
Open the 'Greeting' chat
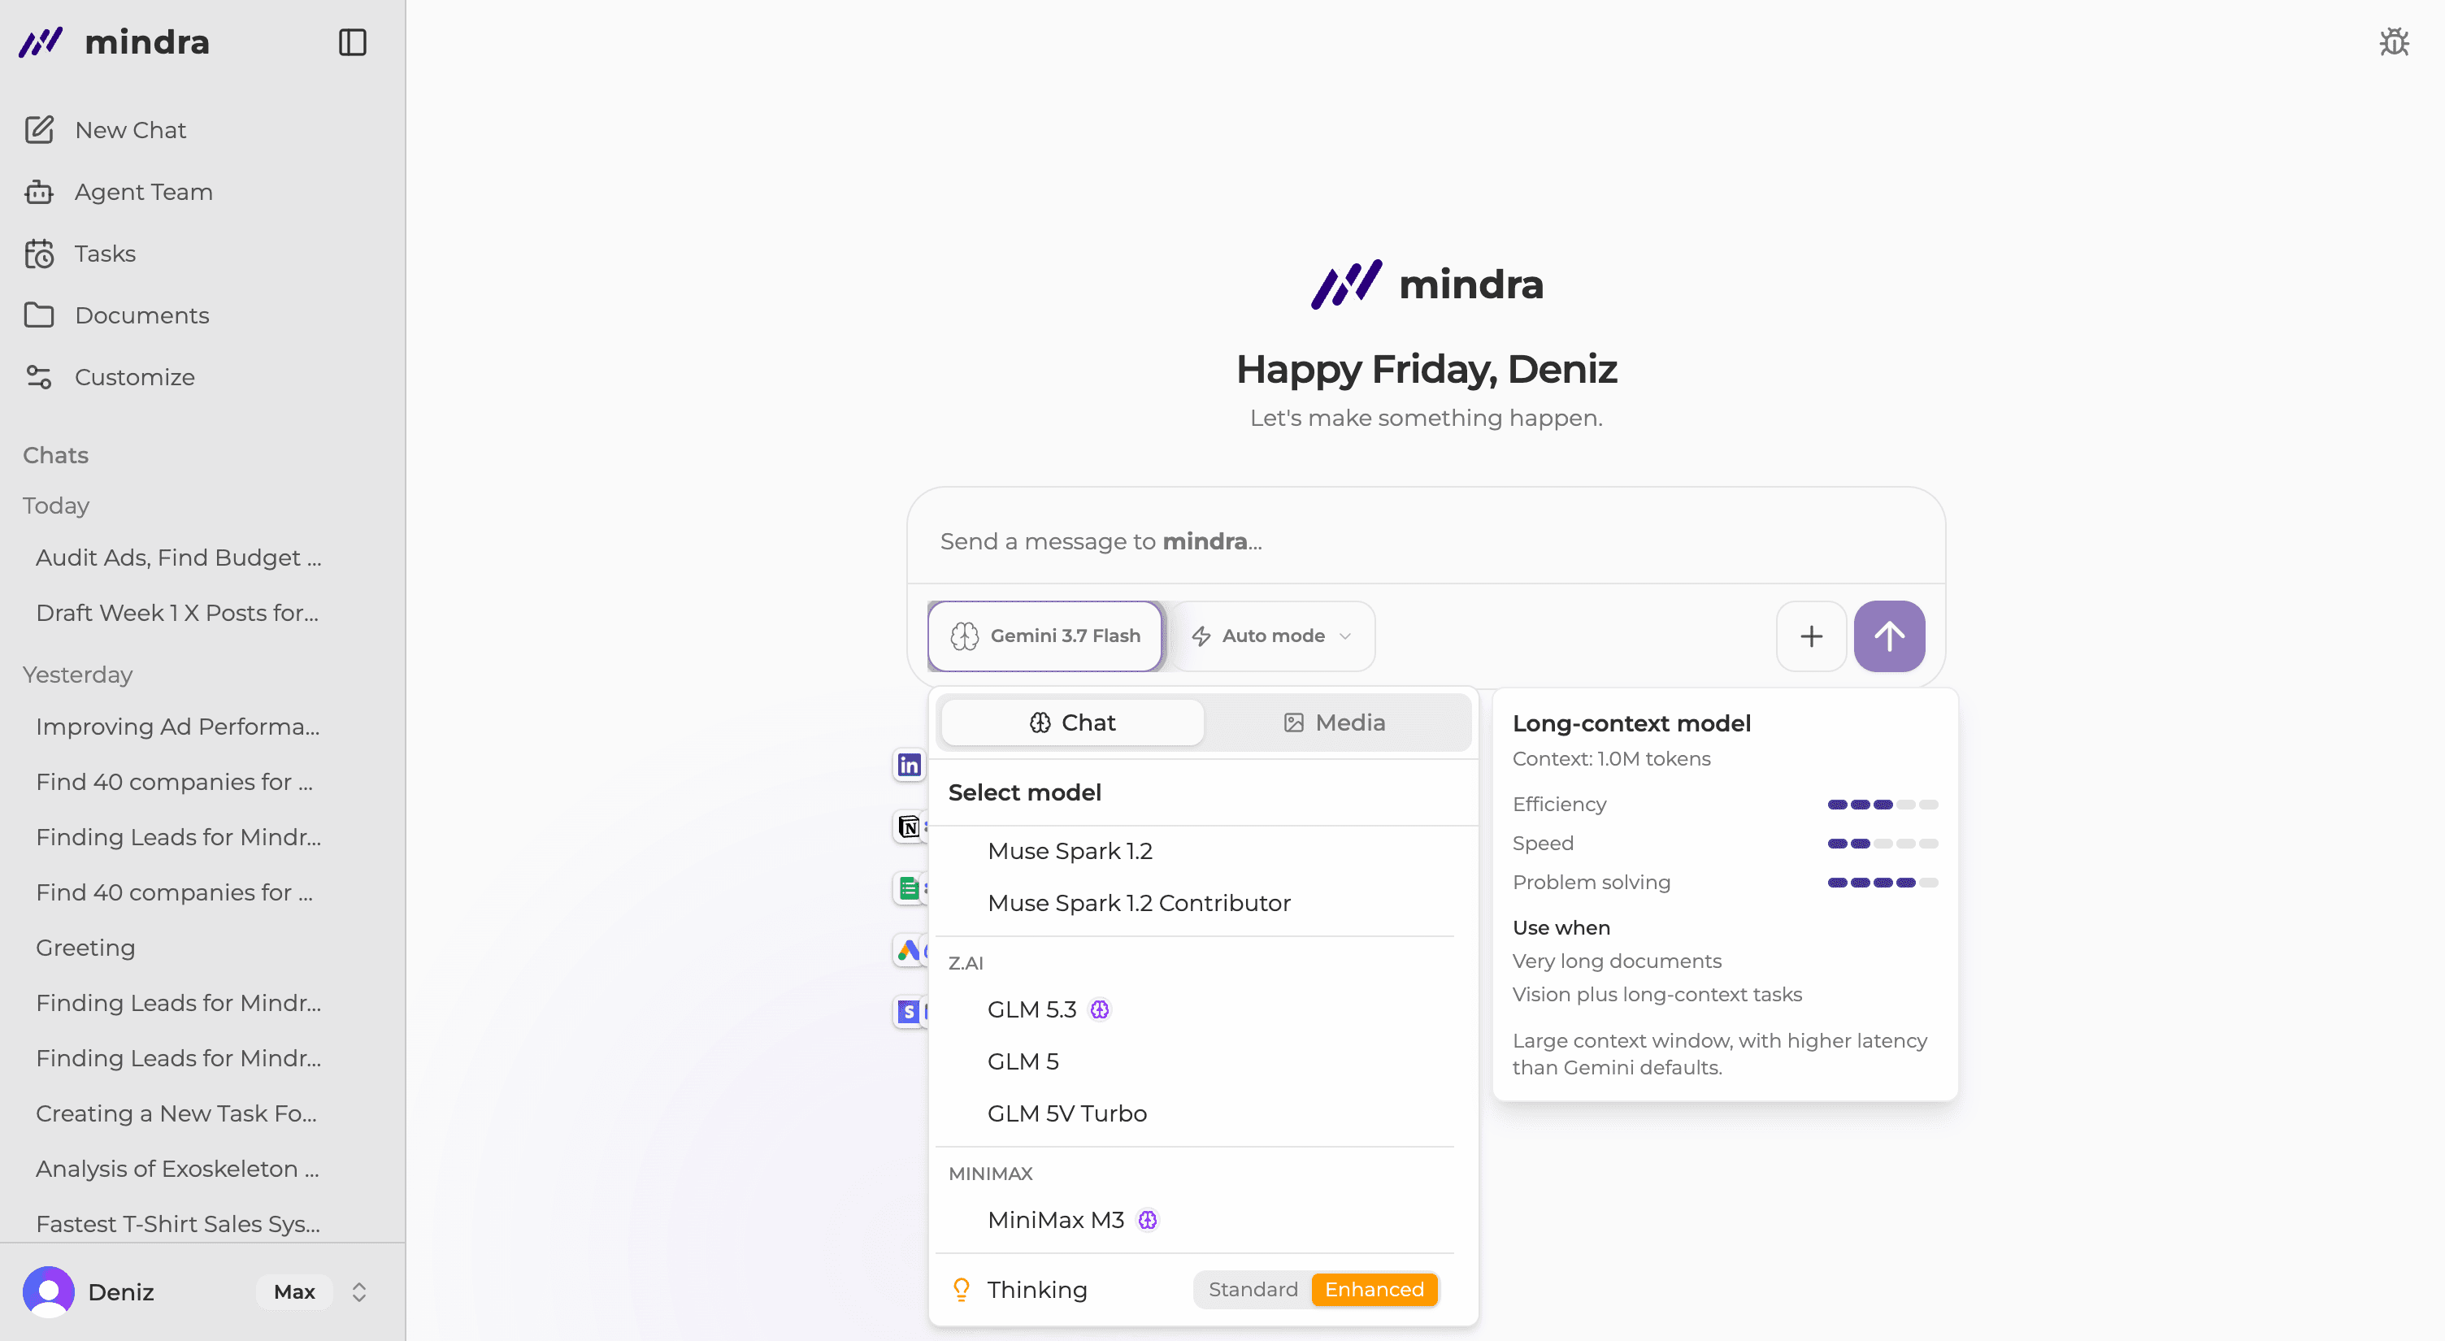click(x=85, y=947)
